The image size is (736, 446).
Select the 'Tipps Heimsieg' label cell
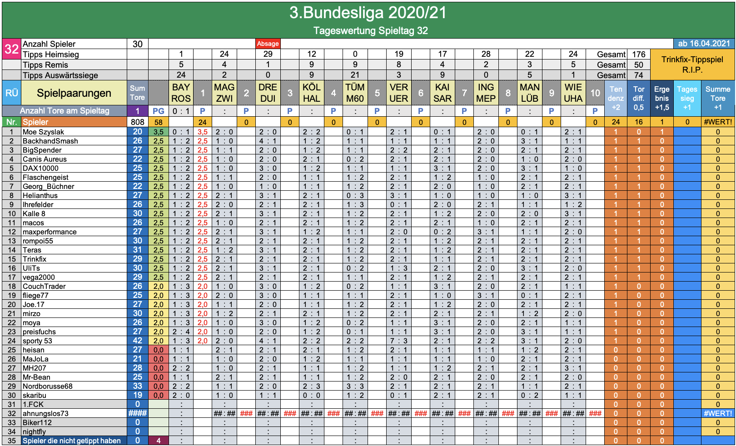point(74,54)
